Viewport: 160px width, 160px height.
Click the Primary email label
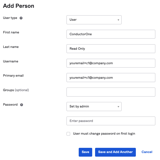13,76
